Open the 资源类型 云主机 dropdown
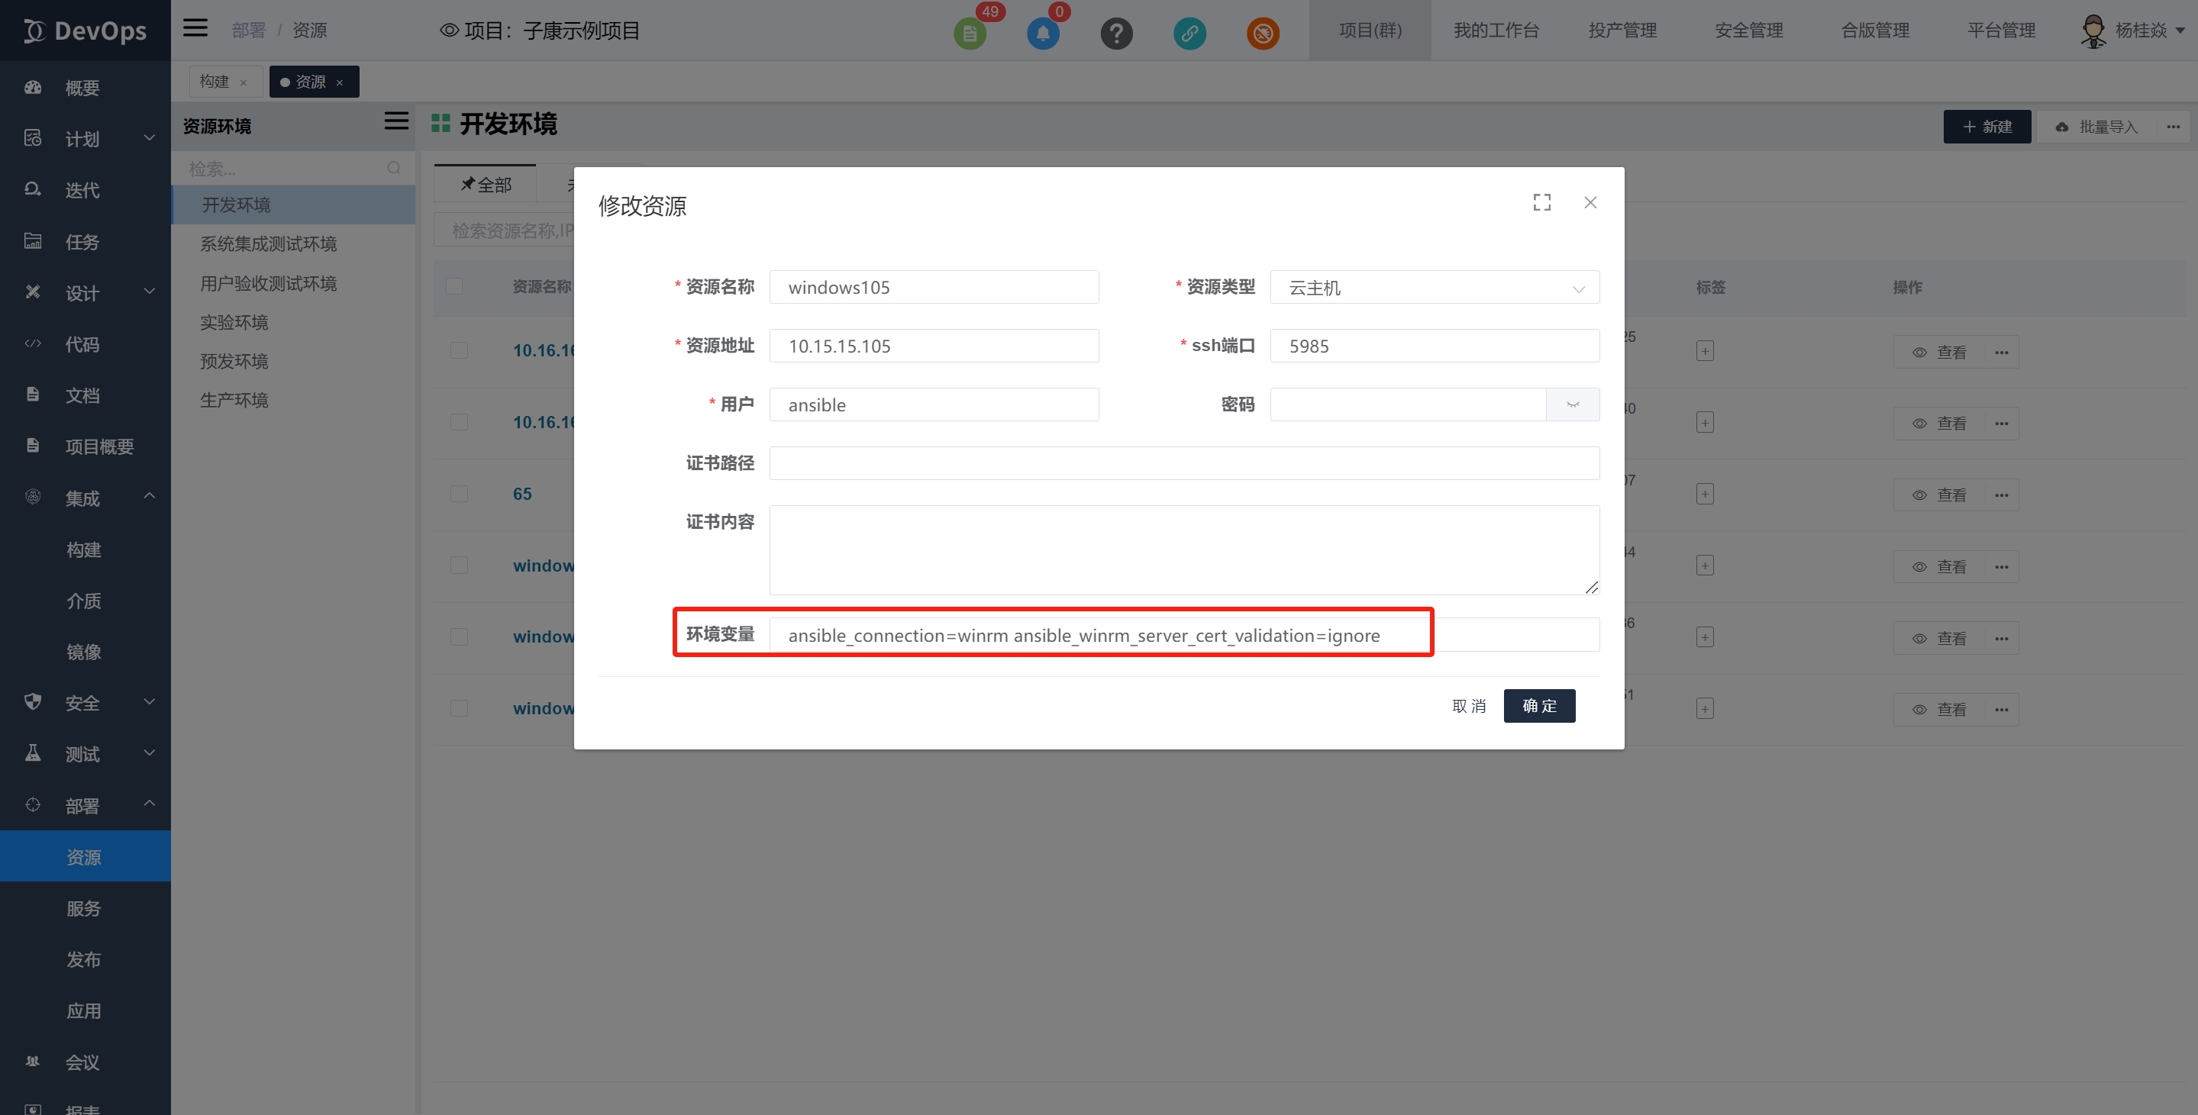 click(x=1434, y=288)
